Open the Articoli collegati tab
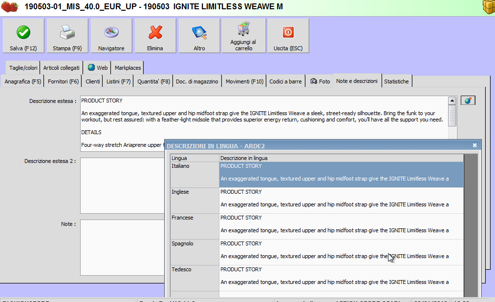This screenshot has width=495, height=302. [61, 68]
